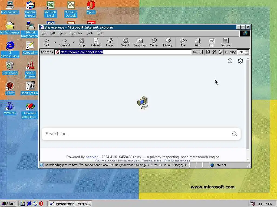Open the View menu

point(62,33)
